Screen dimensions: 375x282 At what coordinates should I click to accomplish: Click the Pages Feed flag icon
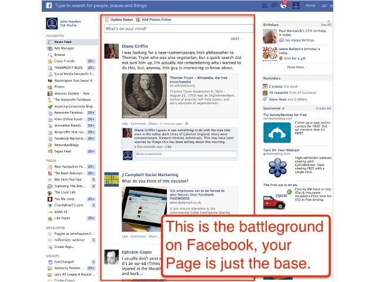[x=50, y=151]
